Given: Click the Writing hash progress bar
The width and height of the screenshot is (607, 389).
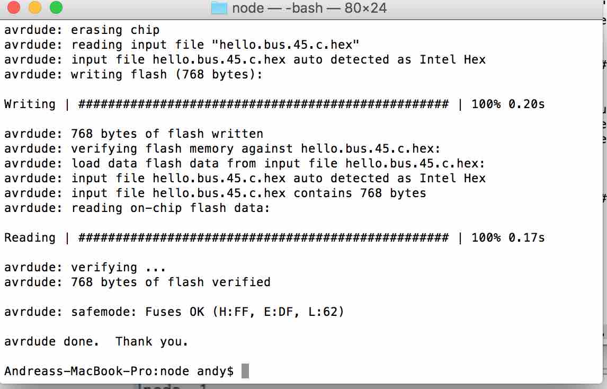Looking at the screenshot, I should click(x=263, y=104).
